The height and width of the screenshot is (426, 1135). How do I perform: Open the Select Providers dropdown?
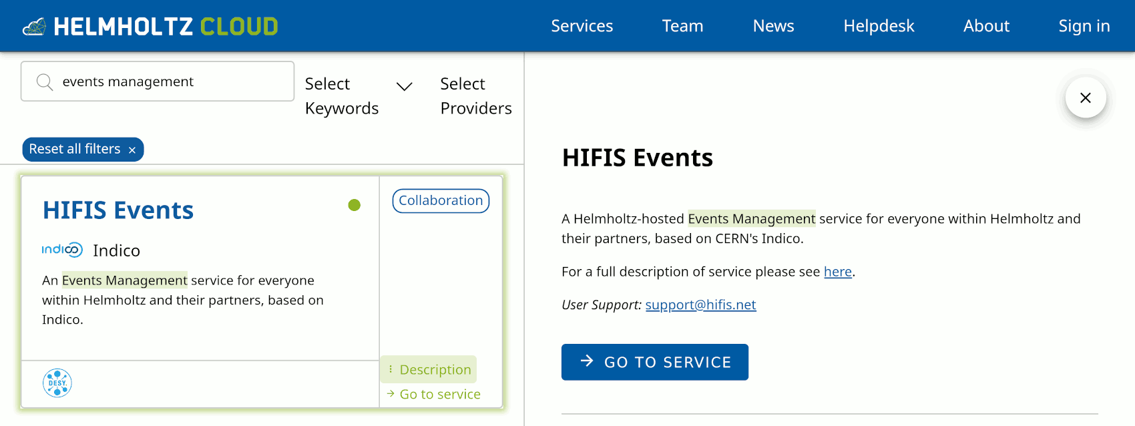(x=476, y=96)
